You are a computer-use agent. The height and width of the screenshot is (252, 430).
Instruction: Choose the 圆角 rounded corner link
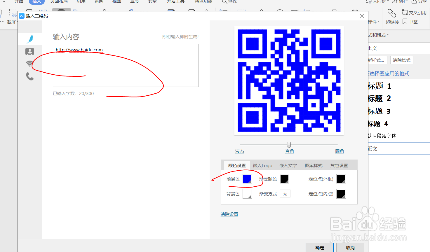click(340, 151)
